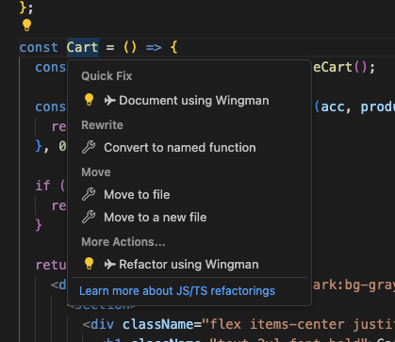Click the More Actions... section header
Image resolution: width=395 pixels, height=342 pixels.
point(123,242)
